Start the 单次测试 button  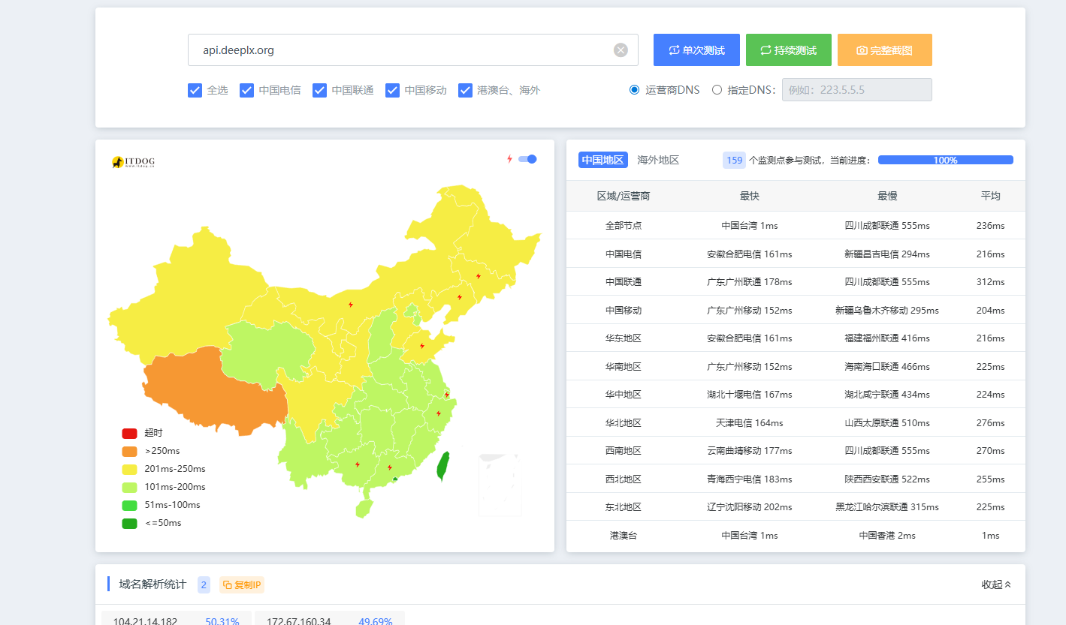(x=696, y=50)
